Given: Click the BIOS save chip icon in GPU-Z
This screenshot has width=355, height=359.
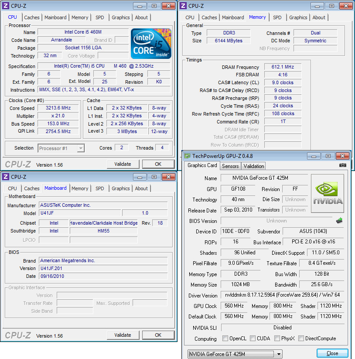Looking at the screenshot, I should 339,220.
